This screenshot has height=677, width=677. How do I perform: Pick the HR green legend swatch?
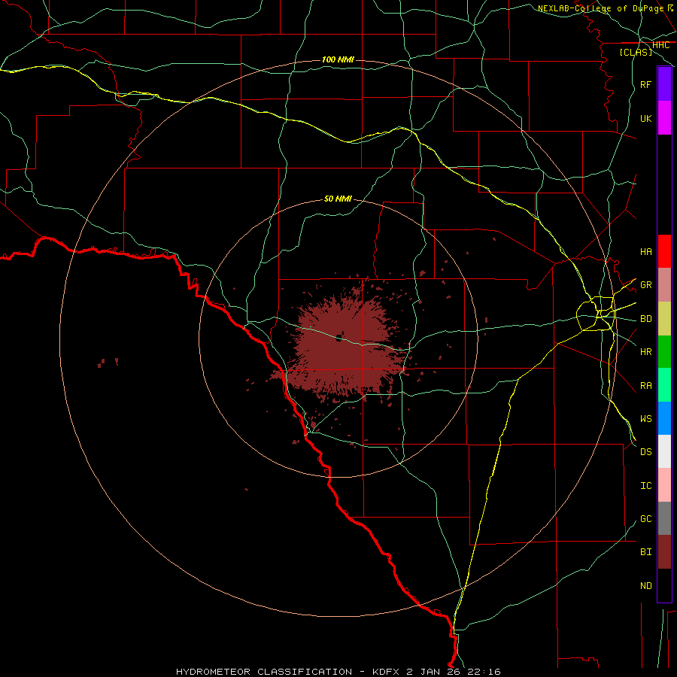664,352
